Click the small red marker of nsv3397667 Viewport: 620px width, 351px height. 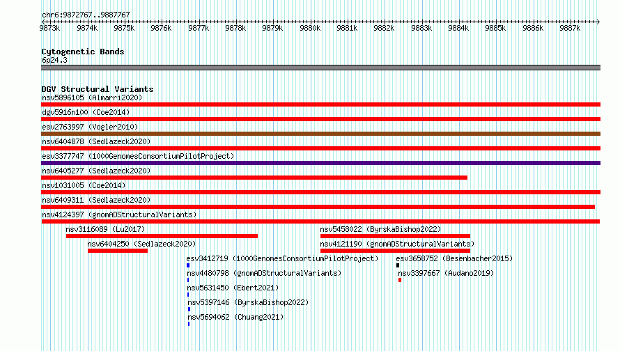[x=400, y=280]
